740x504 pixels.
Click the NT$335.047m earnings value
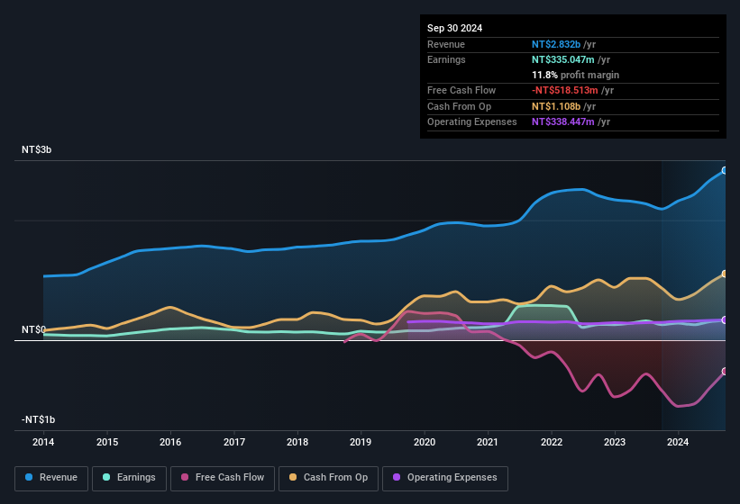pos(563,59)
